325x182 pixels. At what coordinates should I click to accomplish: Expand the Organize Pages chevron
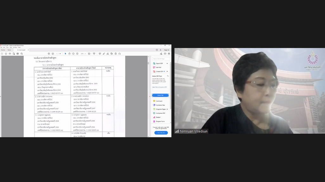[x=167, y=109]
